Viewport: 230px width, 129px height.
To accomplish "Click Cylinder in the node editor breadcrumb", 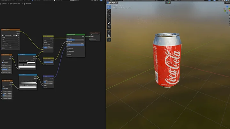I will pos(4,4).
